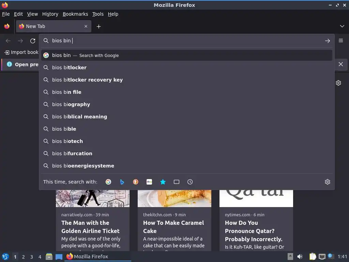Select the 'bios bifurcation' suggestion
The height and width of the screenshot is (262, 349).
[x=186, y=153]
